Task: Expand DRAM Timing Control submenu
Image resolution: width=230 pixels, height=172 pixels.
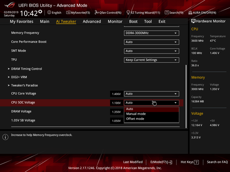Action: (x=26, y=69)
